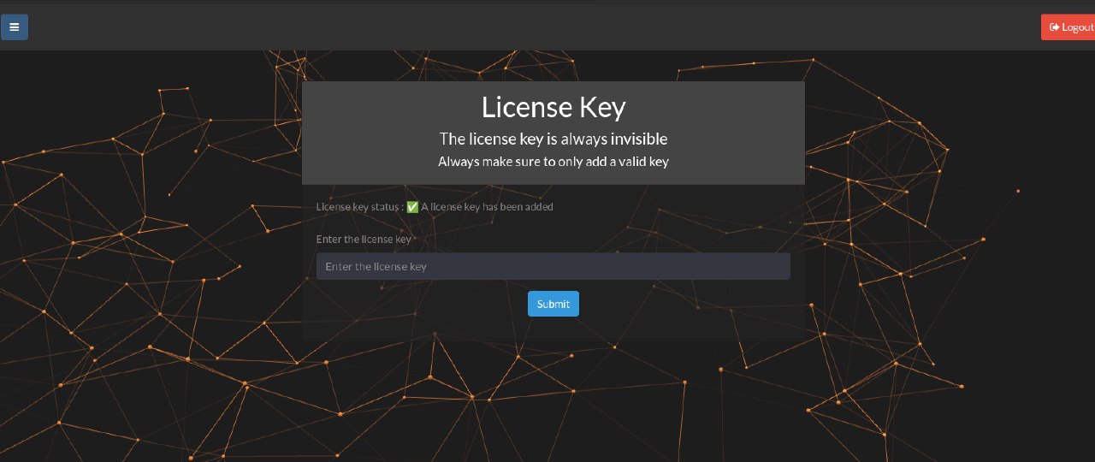Click empty card area below the Submit button
1095x462 pixels.
[553, 329]
